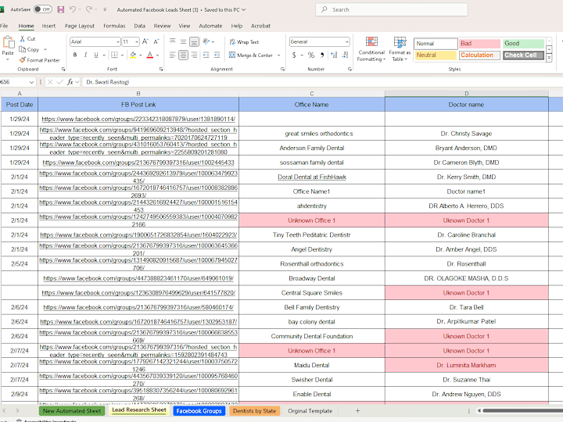Open the Arial font name dropdown

coord(118,42)
